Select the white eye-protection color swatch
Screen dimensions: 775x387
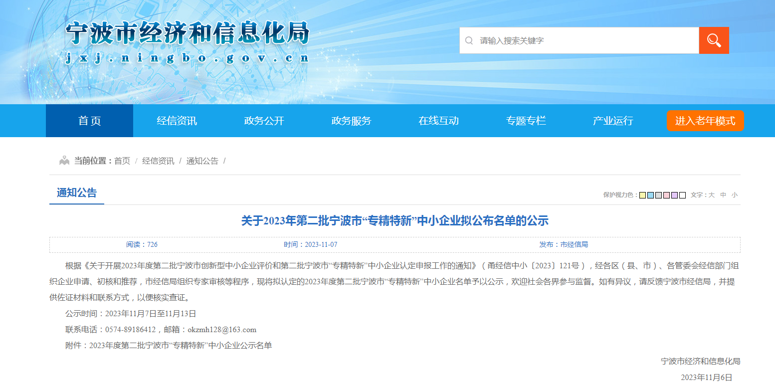pos(683,195)
